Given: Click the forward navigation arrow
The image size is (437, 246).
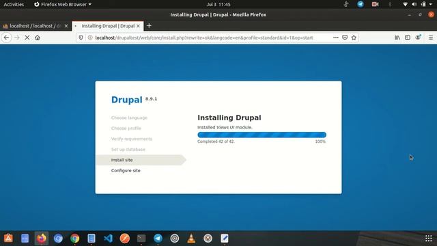Looking at the screenshot, I should [x=16, y=38].
